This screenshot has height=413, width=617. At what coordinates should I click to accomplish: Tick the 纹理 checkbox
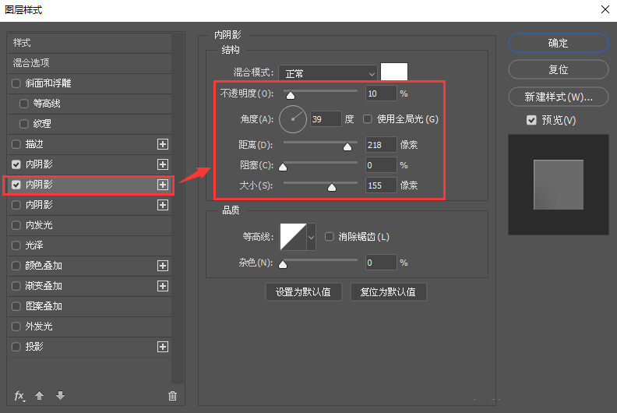click(24, 124)
